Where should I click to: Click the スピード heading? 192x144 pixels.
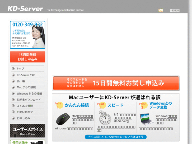pyautogui.click(x=115, y=105)
